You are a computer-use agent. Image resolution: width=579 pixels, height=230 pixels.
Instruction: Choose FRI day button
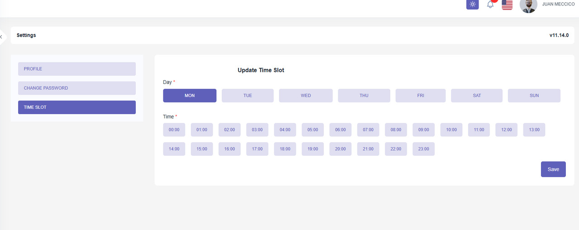pos(421,96)
